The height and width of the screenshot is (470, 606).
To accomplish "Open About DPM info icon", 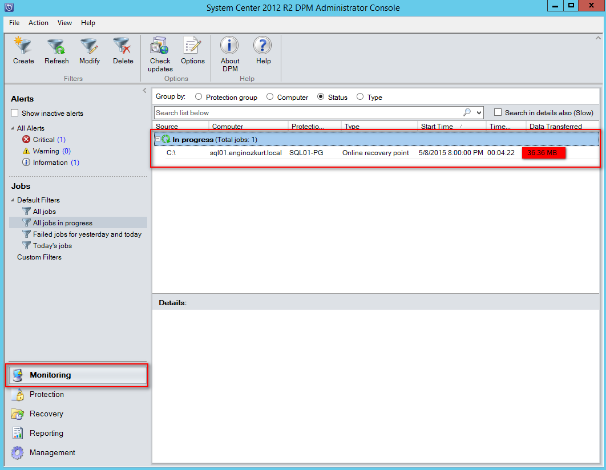I will 229,46.
